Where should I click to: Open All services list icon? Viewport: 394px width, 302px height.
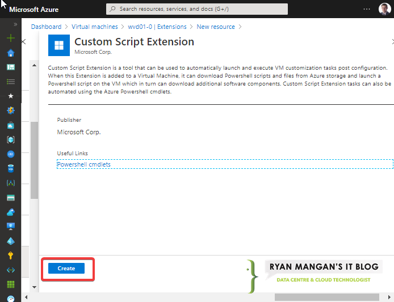pos(11,82)
